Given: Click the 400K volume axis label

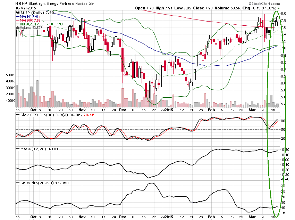Looking at the screenshot, I should [x=10, y=81].
